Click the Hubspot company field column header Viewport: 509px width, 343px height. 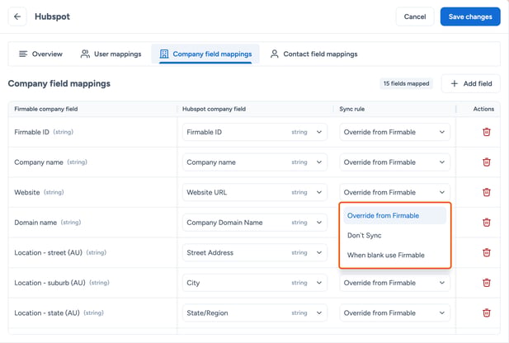coord(214,109)
